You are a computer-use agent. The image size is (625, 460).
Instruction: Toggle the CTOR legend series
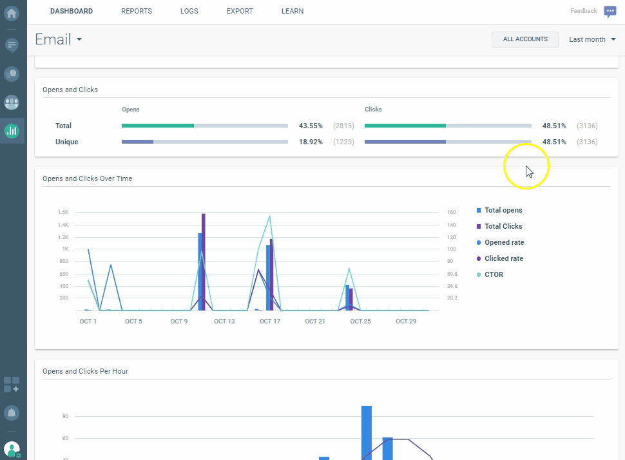pos(492,274)
